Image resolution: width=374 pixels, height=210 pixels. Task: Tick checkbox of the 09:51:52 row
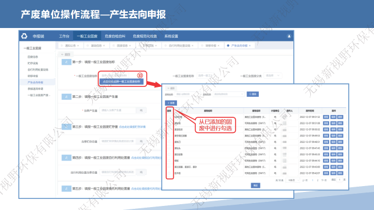[169, 117]
